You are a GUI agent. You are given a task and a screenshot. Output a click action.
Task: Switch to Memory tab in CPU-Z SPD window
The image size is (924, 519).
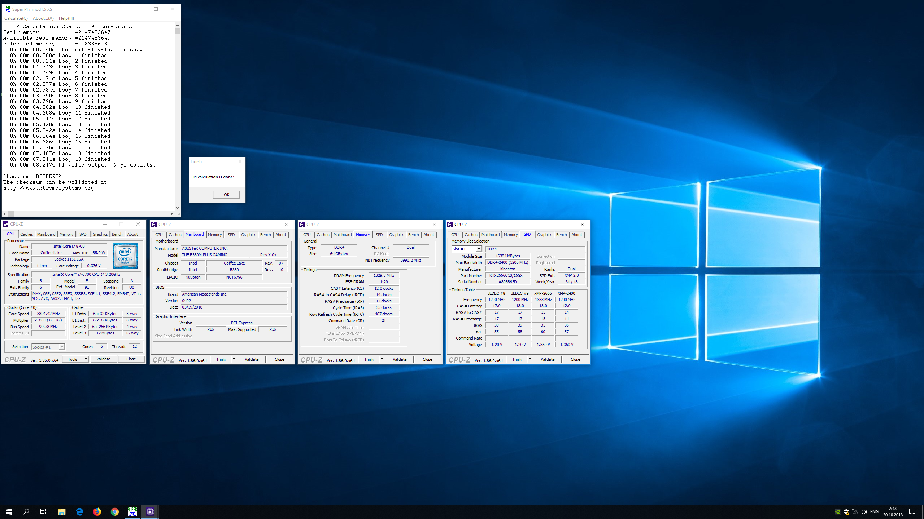coord(511,235)
